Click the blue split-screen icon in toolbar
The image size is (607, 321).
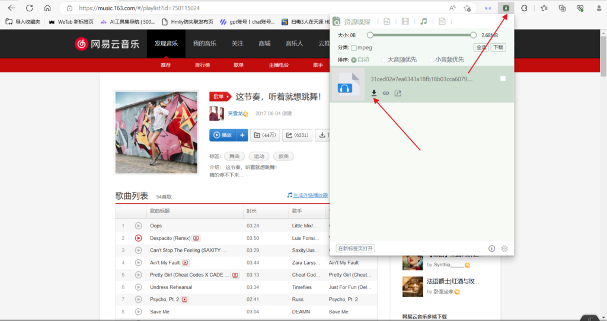[488, 8]
